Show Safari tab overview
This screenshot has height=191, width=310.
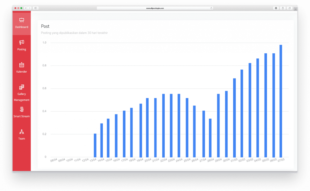289,8
